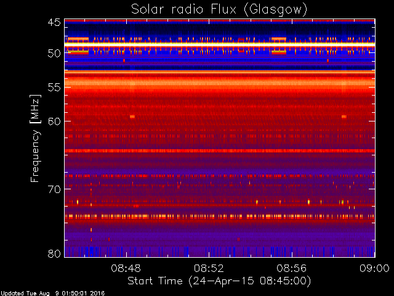Image resolution: width=394 pixels, height=296 pixels.
Task: Click the 08:56 time tick label
Action: [292, 268]
